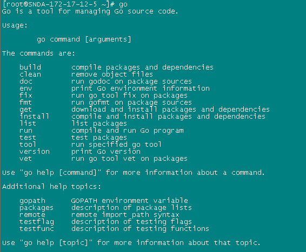Image resolution: width=306 pixels, height=252 pixels.
Task: Click the 'packages' help topic
Action: 37,208
